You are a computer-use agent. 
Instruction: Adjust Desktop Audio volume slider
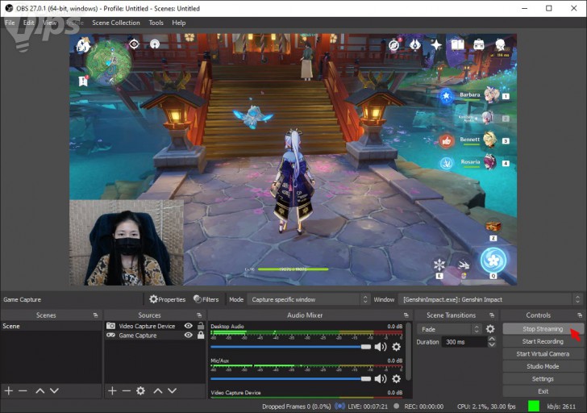tap(290, 347)
